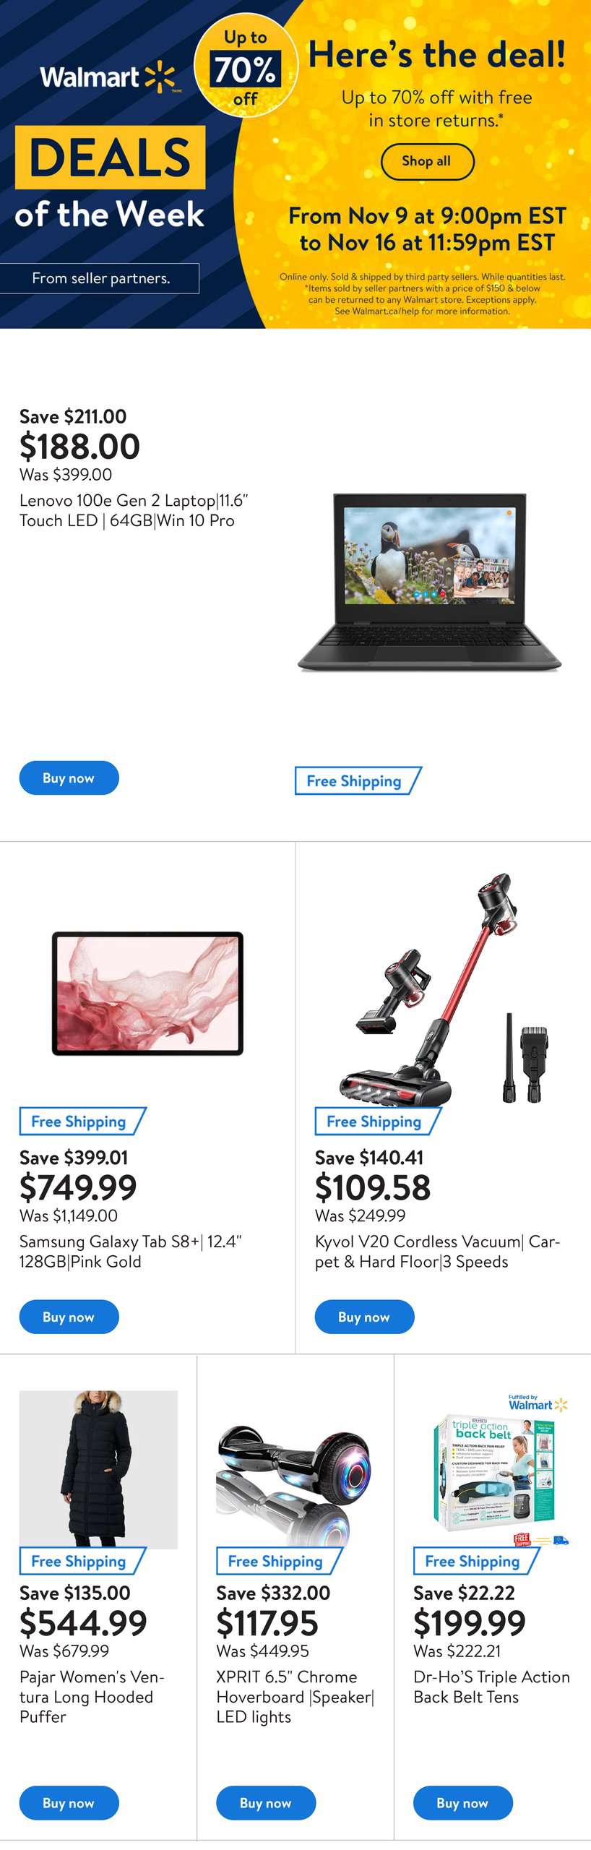Viewport: 591px width, 1850px height.
Task: View the Lenovo laptop product image
Action: pyautogui.click(x=430, y=582)
